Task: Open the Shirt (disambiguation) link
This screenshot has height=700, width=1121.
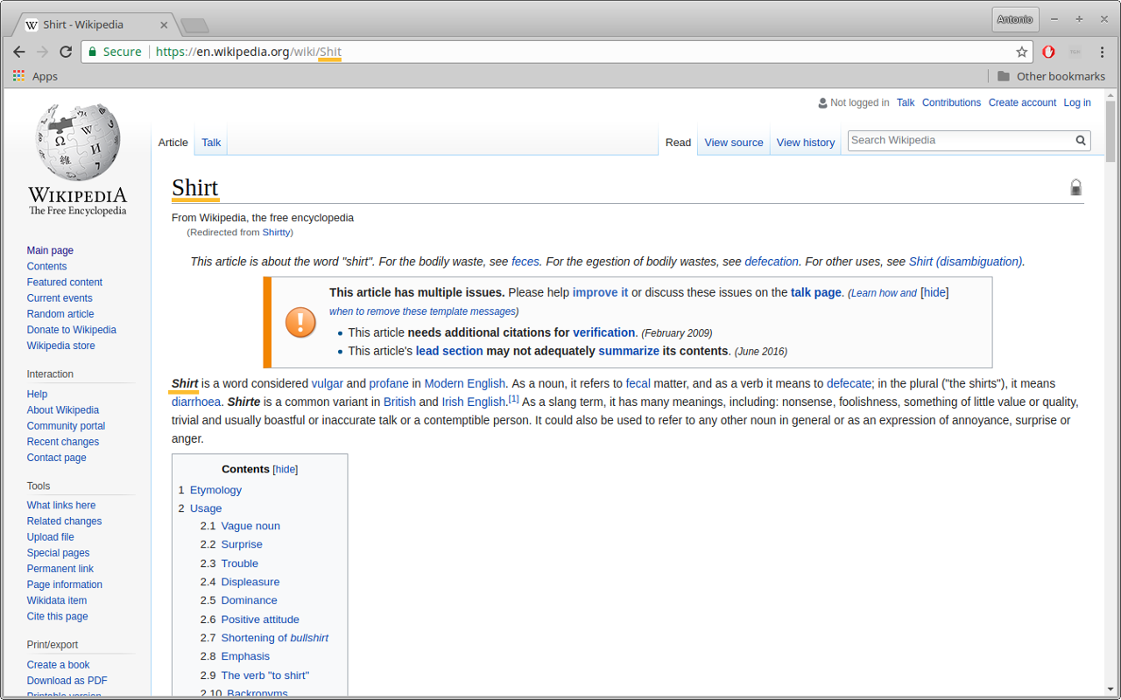Action: (965, 262)
